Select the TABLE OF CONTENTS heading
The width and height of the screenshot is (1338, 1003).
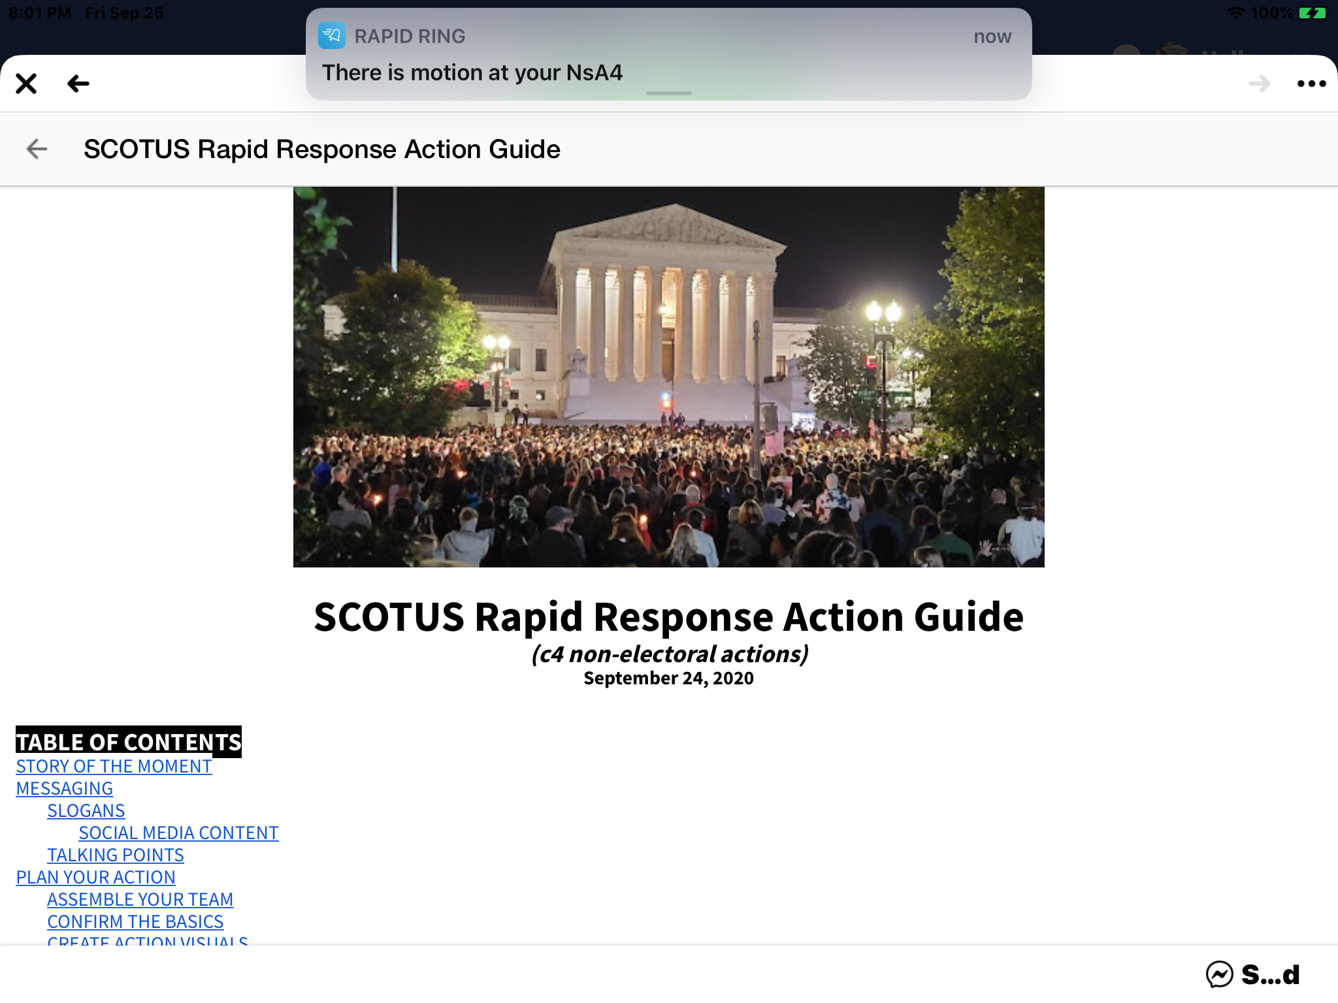[x=129, y=742]
